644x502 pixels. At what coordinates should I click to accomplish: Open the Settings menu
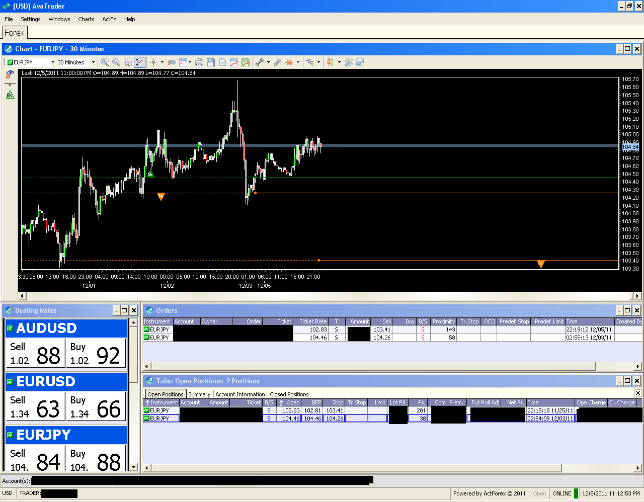tap(31, 19)
